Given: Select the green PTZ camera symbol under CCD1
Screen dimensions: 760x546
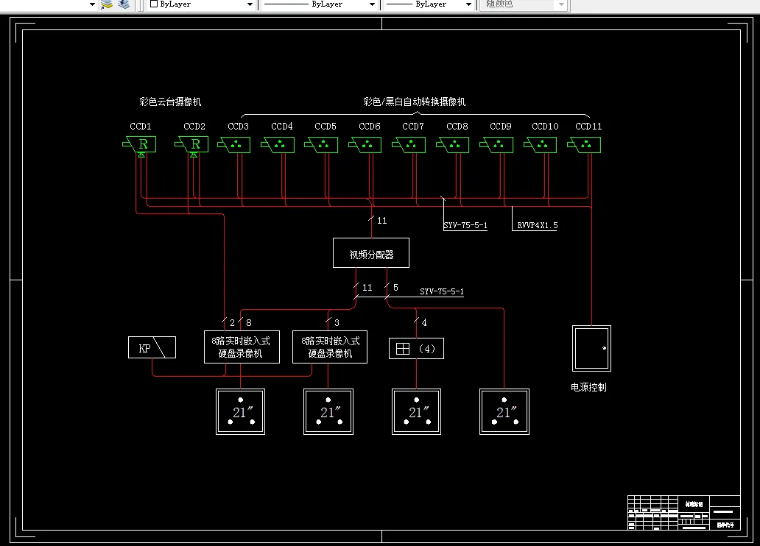Looking at the screenshot, I should [x=140, y=146].
